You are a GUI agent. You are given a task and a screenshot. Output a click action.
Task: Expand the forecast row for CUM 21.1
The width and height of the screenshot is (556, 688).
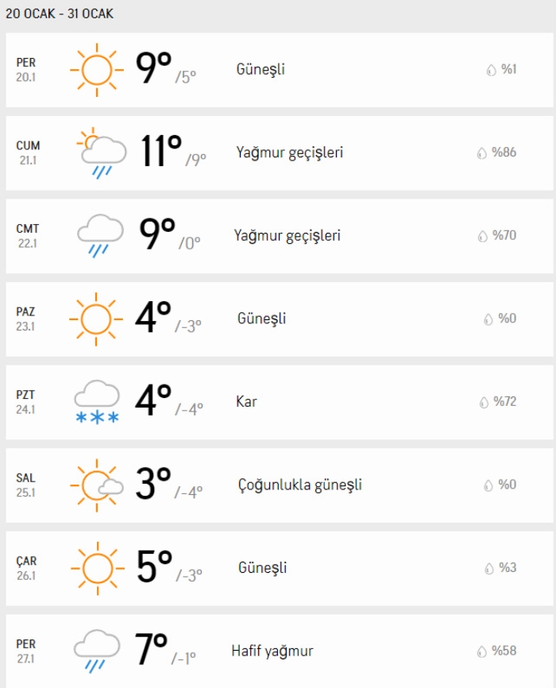tap(278, 153)
